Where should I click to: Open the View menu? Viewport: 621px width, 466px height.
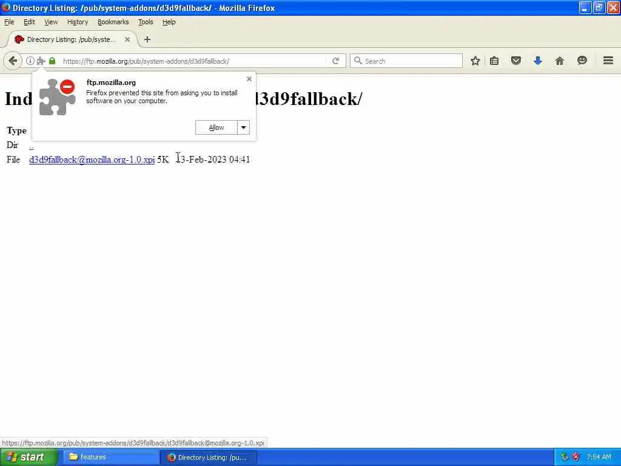[51, 22]
